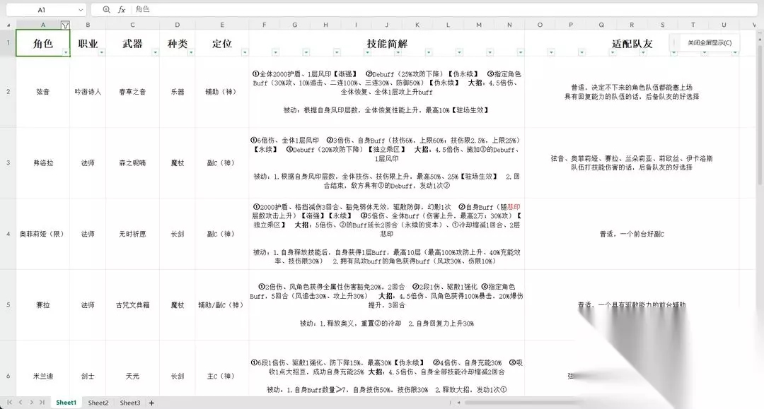The height and width of the screenshot is (409, 764).
Task: Select the cell containing 森之呢喃
Action: click(132, 163)
